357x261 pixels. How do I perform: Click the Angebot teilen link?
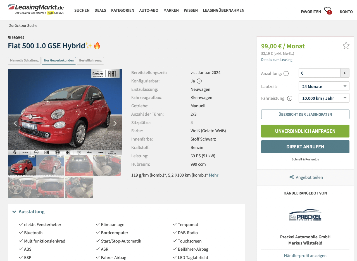point(309,177)
